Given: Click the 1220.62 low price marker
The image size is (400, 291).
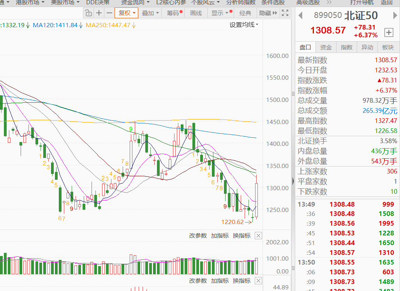Looking at the screenshot, I should [233, 222].
